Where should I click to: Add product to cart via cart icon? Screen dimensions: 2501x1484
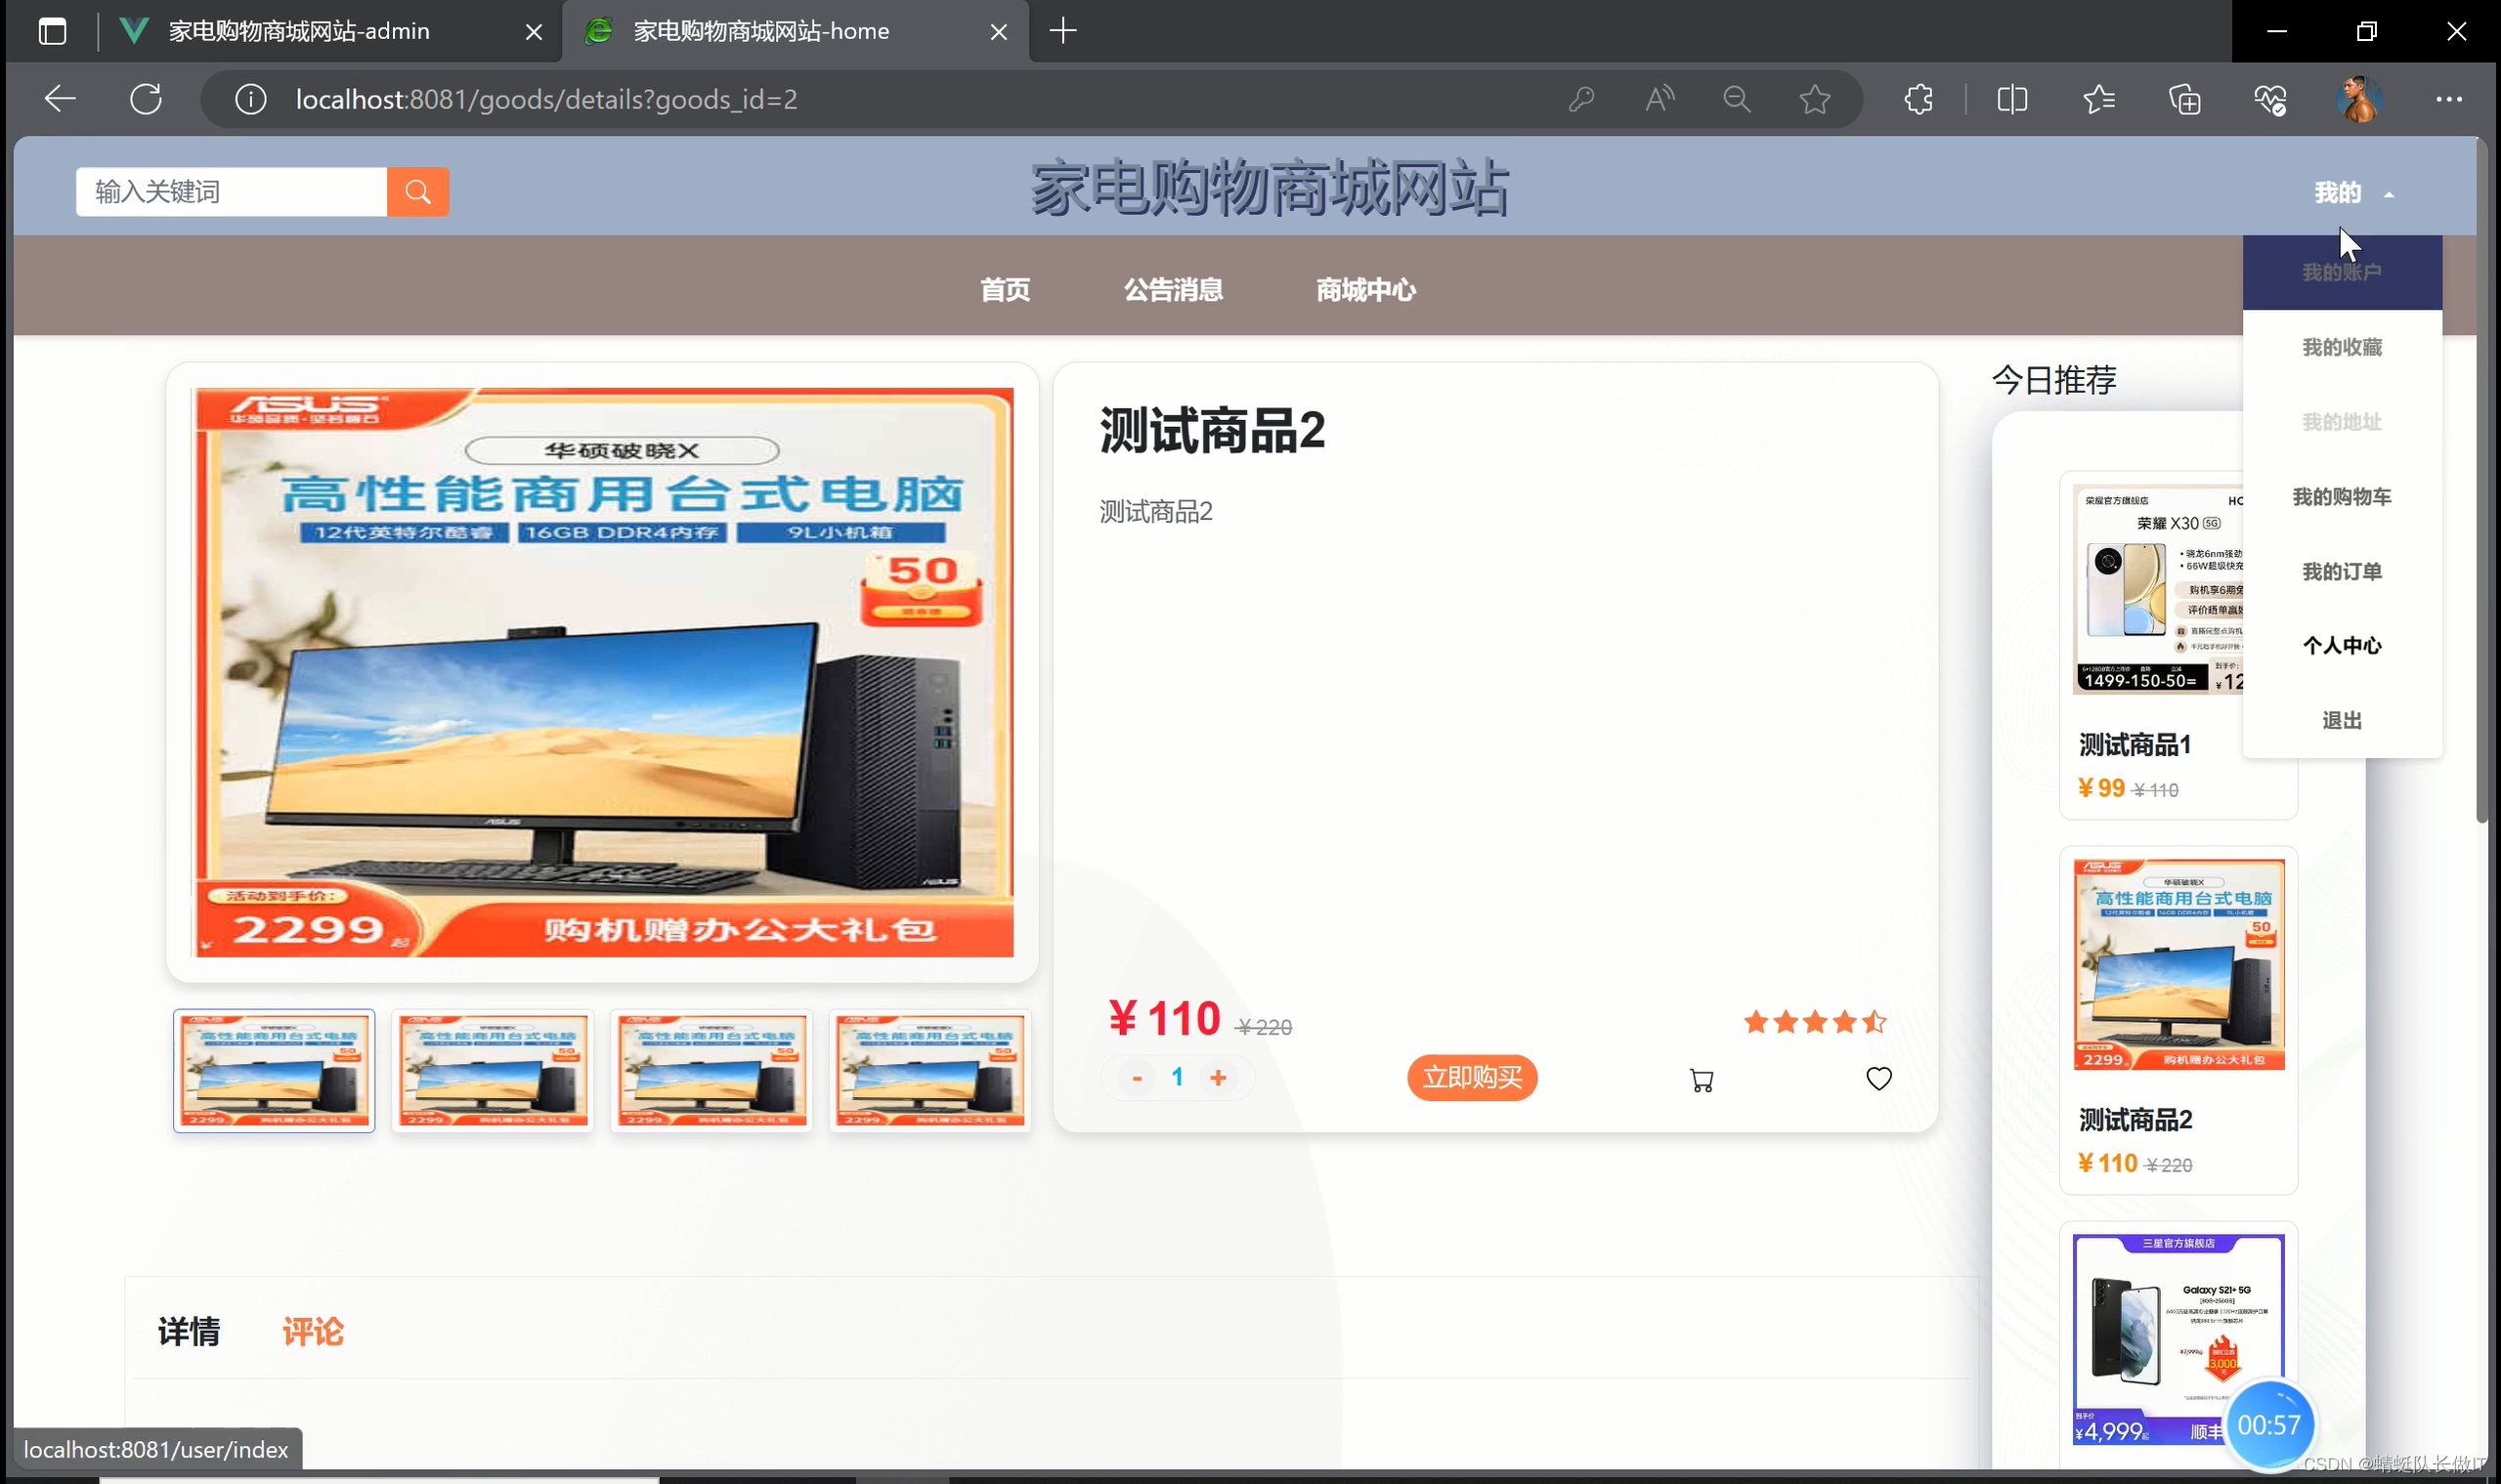1701,1080
